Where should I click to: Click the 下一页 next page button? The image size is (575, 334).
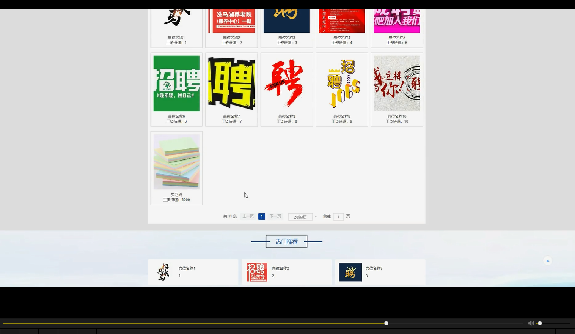click(x=275, y=216)
